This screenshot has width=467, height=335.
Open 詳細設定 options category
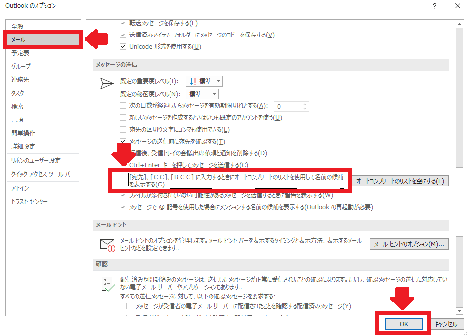click(43, 146)
